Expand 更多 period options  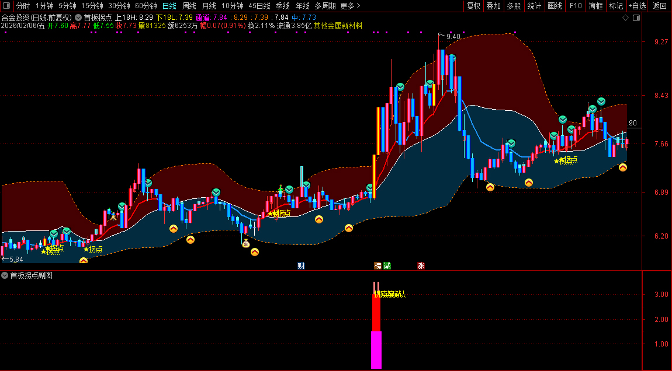tap(350, 6)
